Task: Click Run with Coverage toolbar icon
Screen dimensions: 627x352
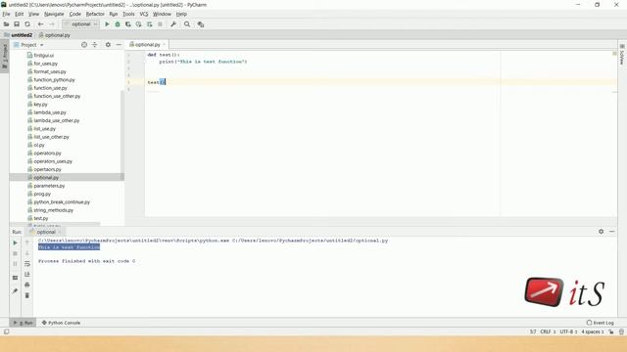Action: coord(128,24)
